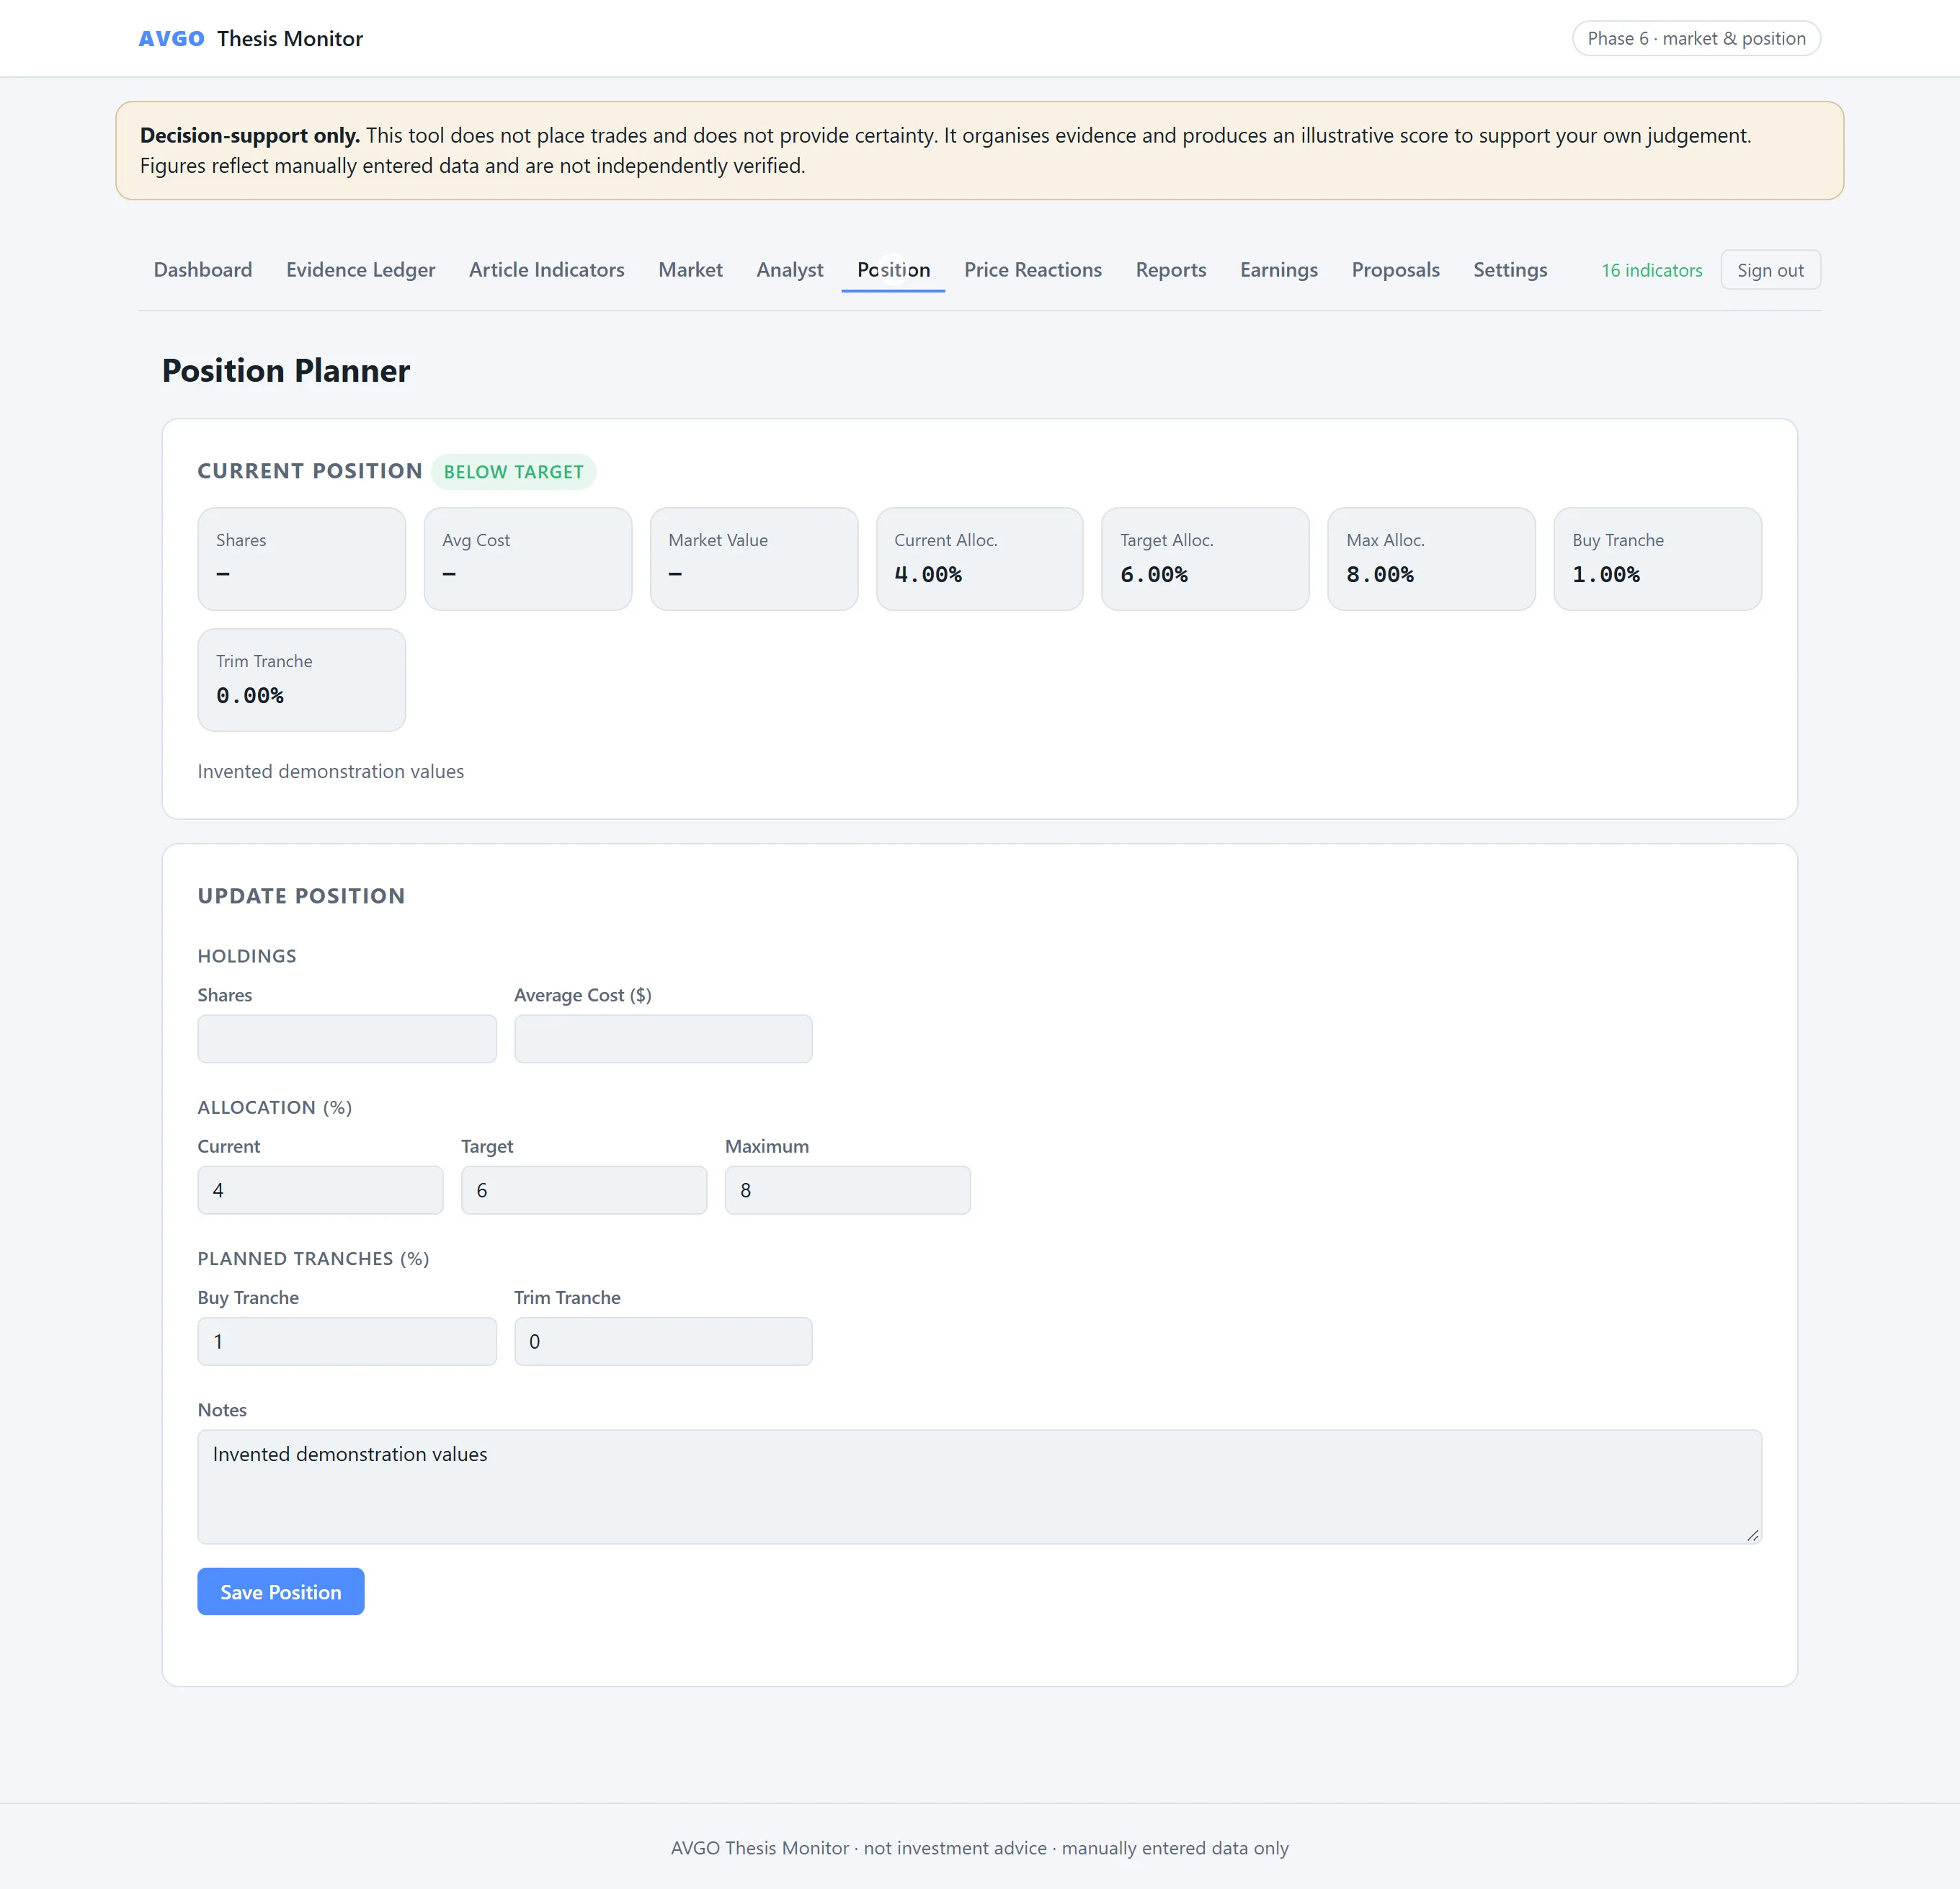
Task: Open the Market tab
Action: 690,270
